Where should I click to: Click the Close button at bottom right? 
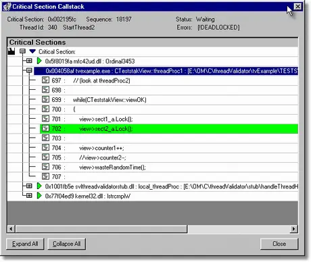[x=279, y=244]
